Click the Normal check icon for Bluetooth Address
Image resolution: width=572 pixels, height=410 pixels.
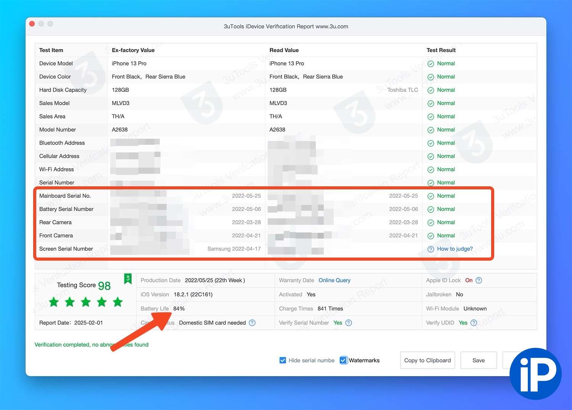[x=431, y=143]
